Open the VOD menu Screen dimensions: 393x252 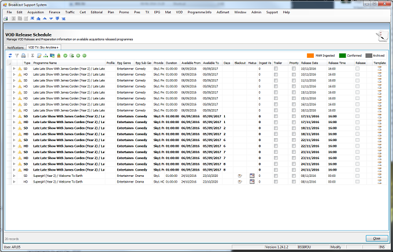[179, 12]
